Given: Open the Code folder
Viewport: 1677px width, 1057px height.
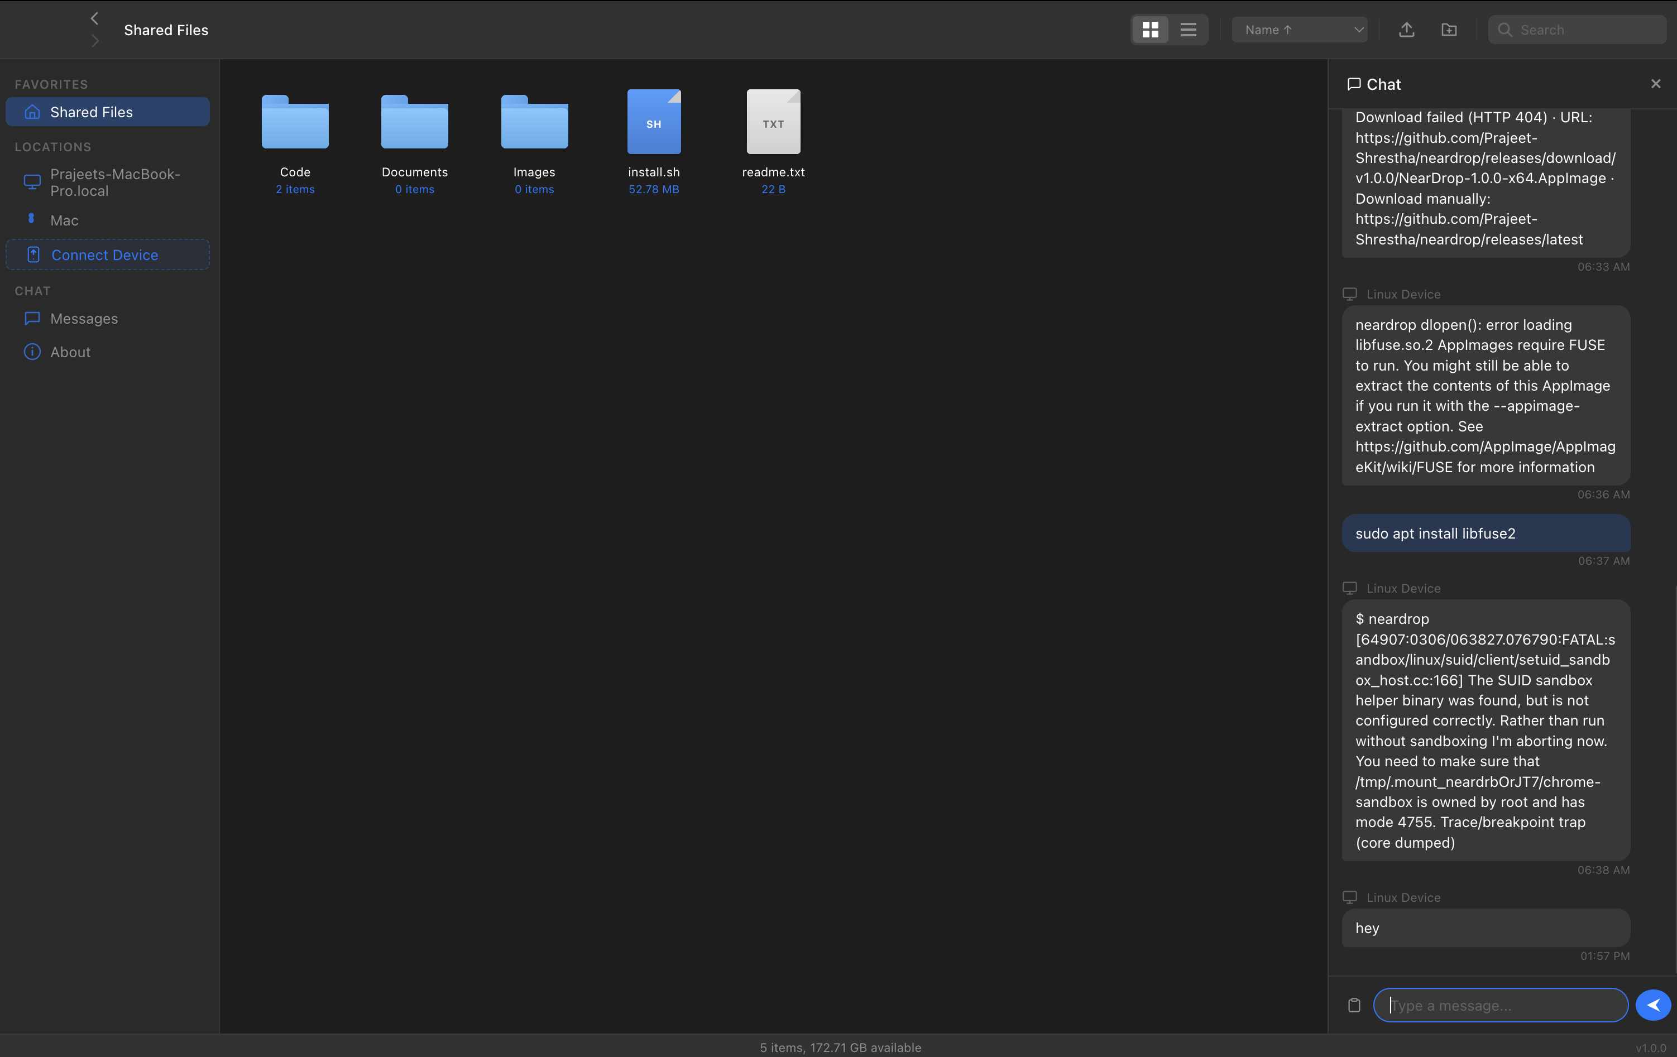Looking at the screenshot, I should point(295,123).
